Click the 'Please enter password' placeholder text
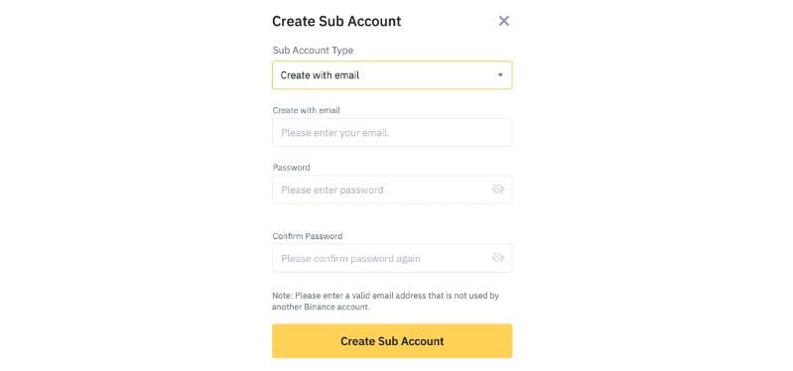793x371 pixels. tap(332, 190)
